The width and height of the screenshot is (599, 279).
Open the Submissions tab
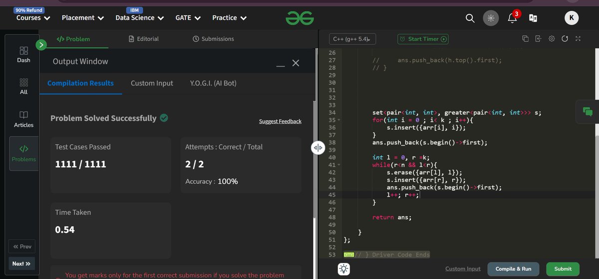pos(213,39)
